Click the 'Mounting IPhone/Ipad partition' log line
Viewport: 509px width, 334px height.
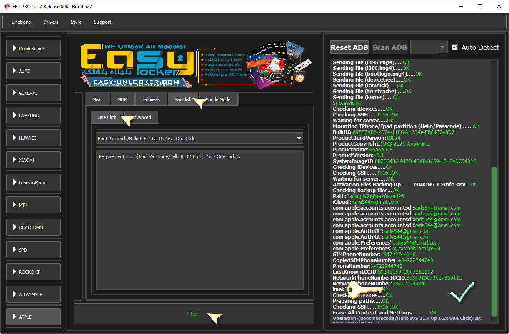pyautogui.click(x=406, y=126)
